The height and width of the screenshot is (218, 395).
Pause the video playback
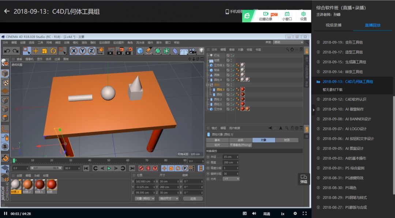[5, 213]
